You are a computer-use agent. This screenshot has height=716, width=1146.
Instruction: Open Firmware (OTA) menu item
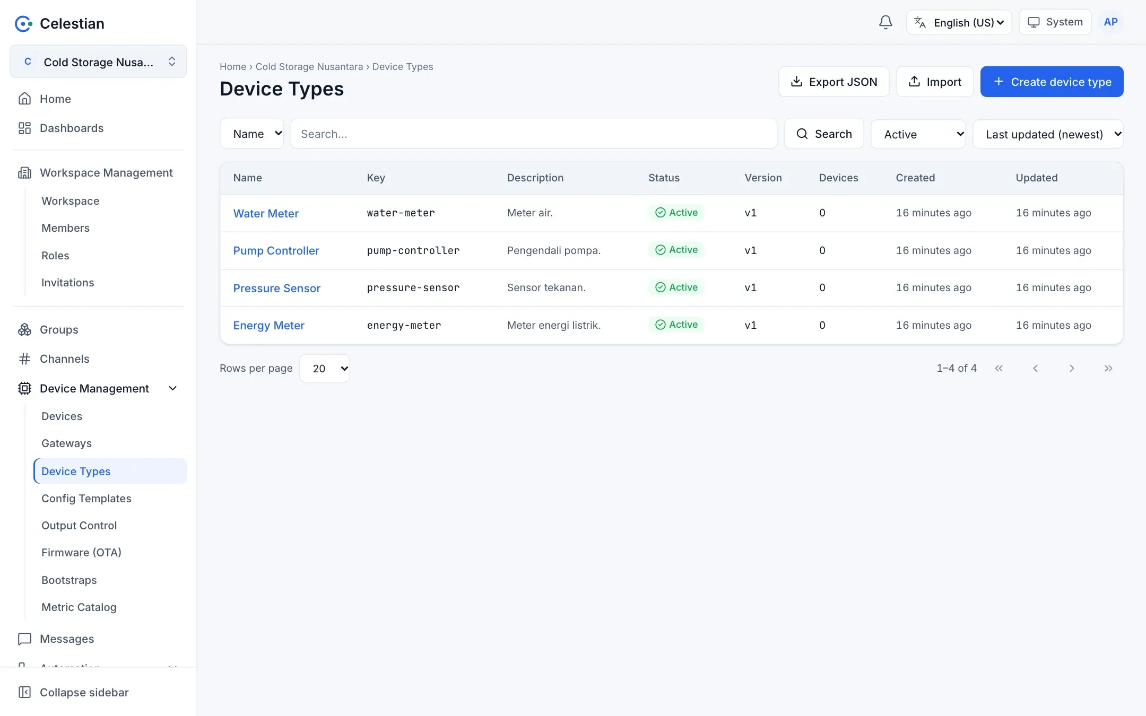click(81, 552)
